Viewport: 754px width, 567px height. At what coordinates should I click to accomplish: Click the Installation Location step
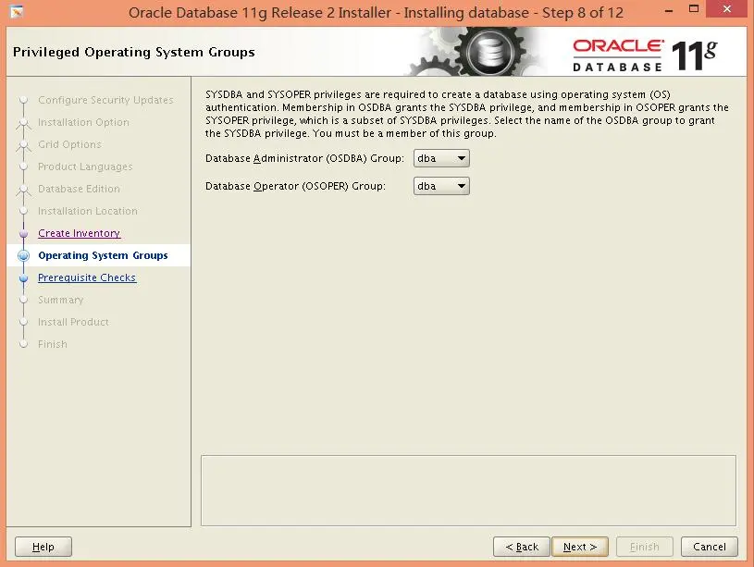click(88, 211)
